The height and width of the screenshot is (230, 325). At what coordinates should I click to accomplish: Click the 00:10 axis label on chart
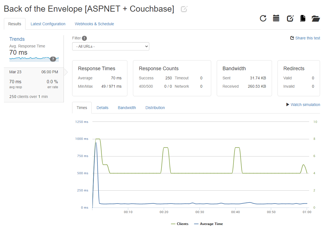[x=128, y=212]
